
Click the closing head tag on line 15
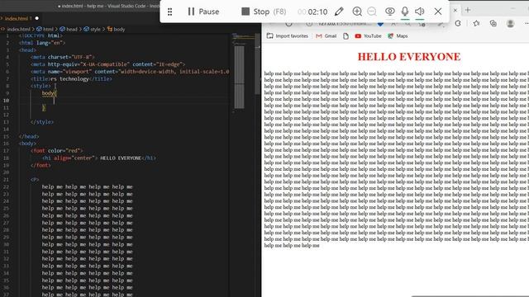(x=29, y=136)
